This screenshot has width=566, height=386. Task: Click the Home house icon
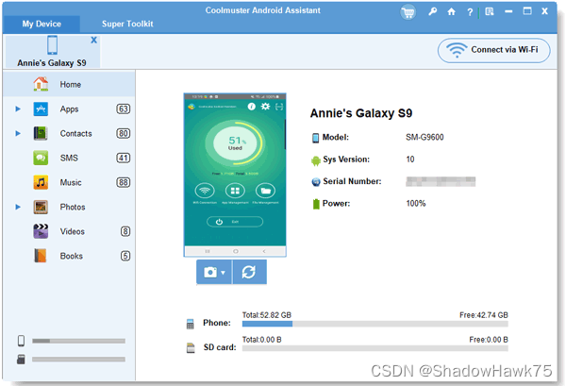41,84
